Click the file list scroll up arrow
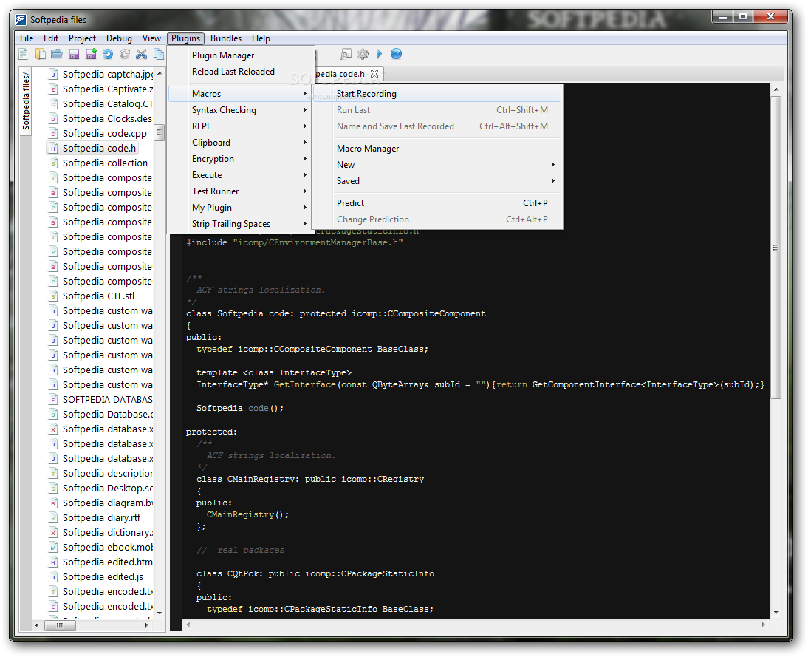The height and width of the screenshot is (657, 808). (160, 74)
